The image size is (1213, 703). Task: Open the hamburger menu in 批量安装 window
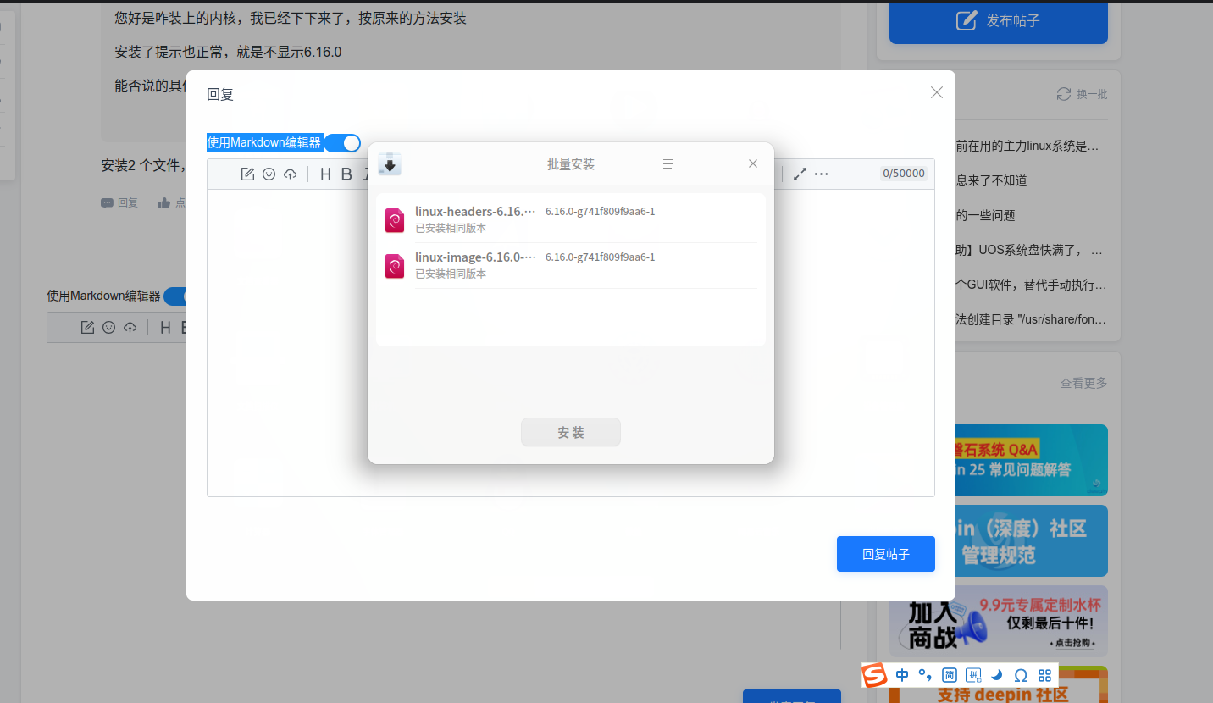click(x=668, y=163)
